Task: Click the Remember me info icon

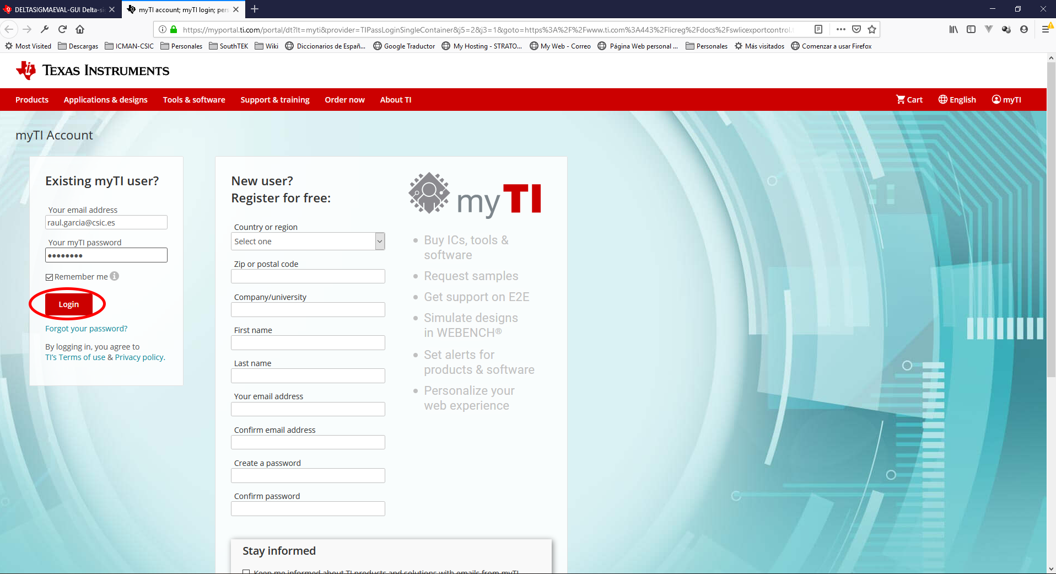Action: [x=114, y=276]
